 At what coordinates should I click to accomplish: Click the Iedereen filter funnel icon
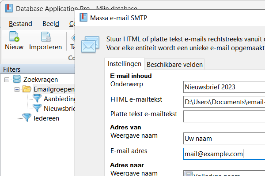click(x=27, y=118)
